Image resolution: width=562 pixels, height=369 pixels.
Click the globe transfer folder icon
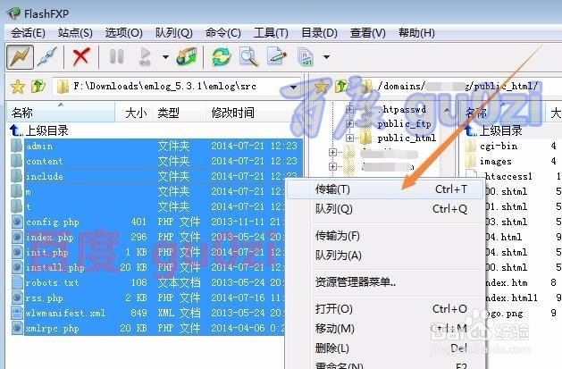click(x=187, y=56)
